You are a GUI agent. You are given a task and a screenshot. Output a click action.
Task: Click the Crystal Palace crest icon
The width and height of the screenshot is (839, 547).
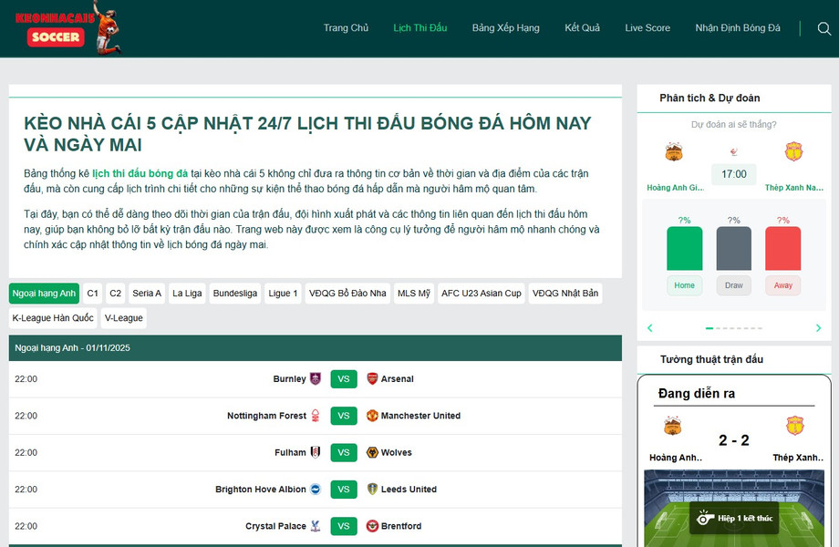316,526
